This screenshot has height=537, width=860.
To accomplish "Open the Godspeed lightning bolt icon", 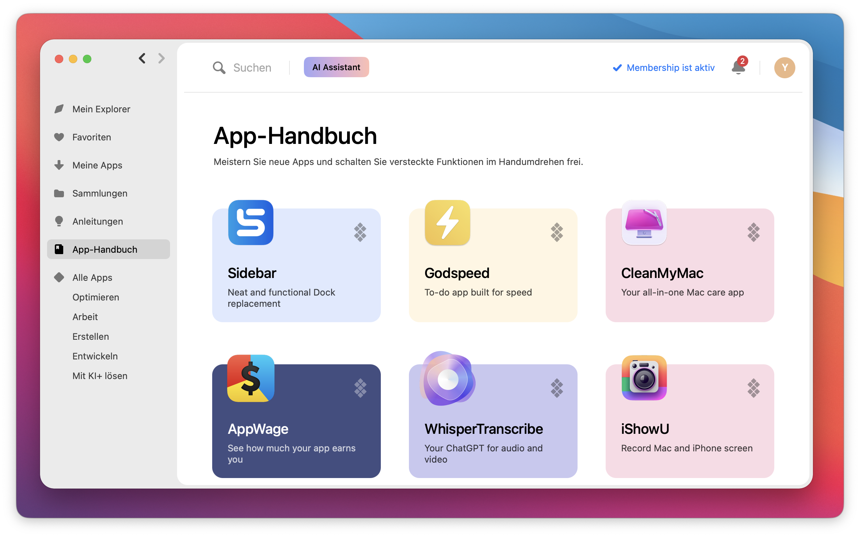I will (x=448, y=222).
